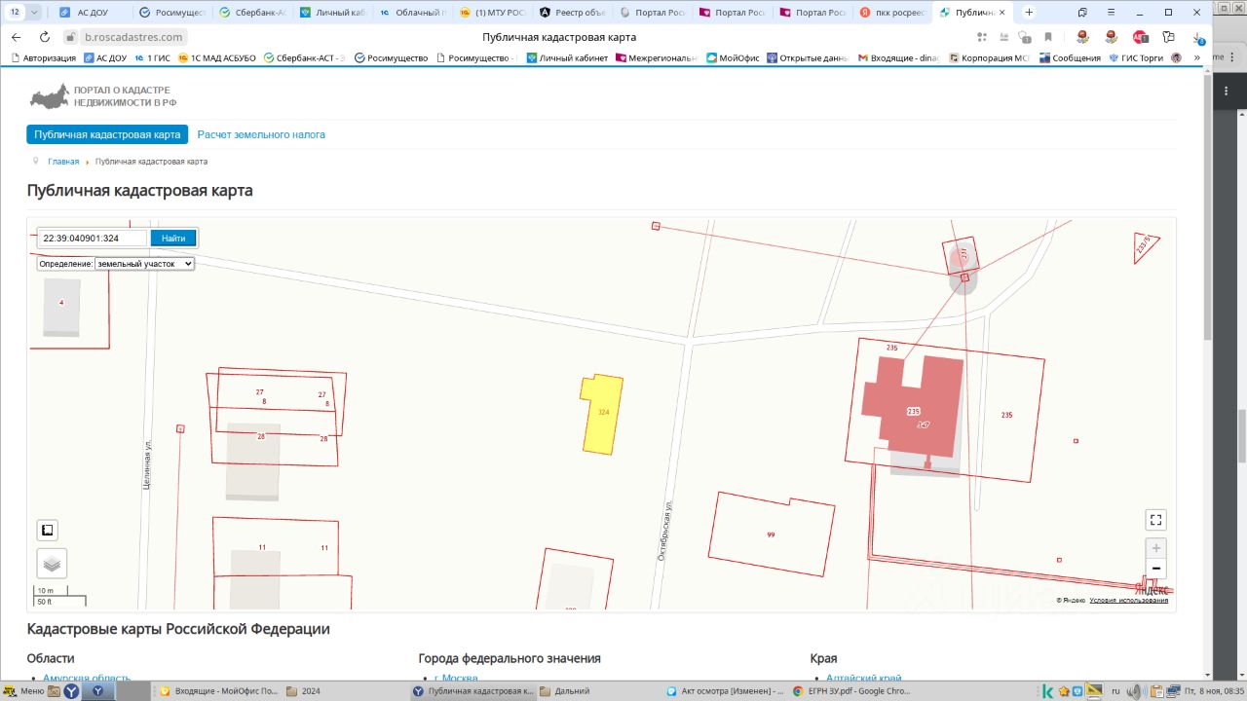1247x701 pixels.
Task: Switch to the Дальний folder taskbar window
Action: pos(600,691)
